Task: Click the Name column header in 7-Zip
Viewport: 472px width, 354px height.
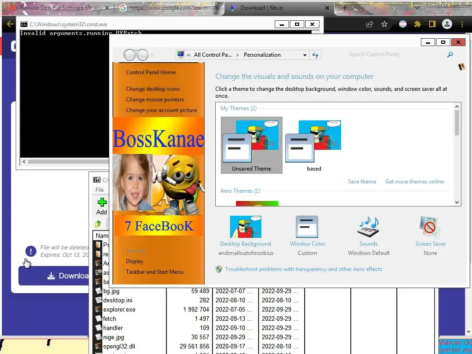Action: tap(101, 236)
